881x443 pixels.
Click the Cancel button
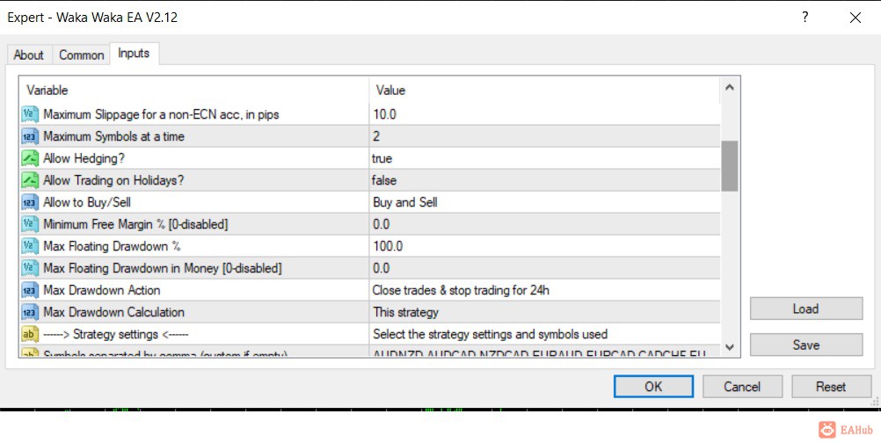coord(742,386)
